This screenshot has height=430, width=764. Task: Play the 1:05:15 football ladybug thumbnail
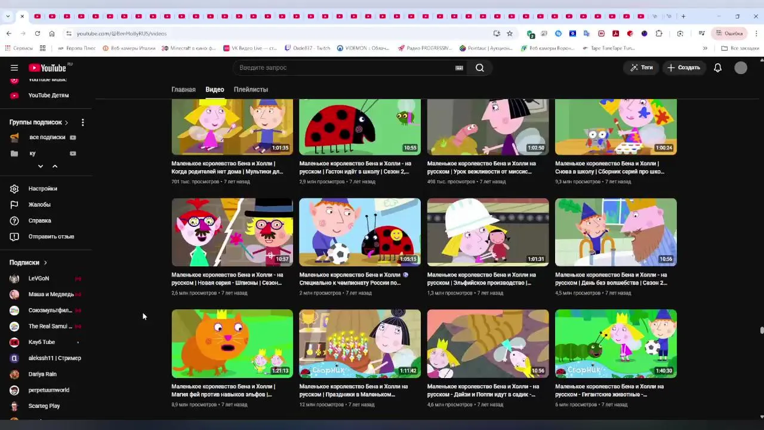tap(360, 232)
